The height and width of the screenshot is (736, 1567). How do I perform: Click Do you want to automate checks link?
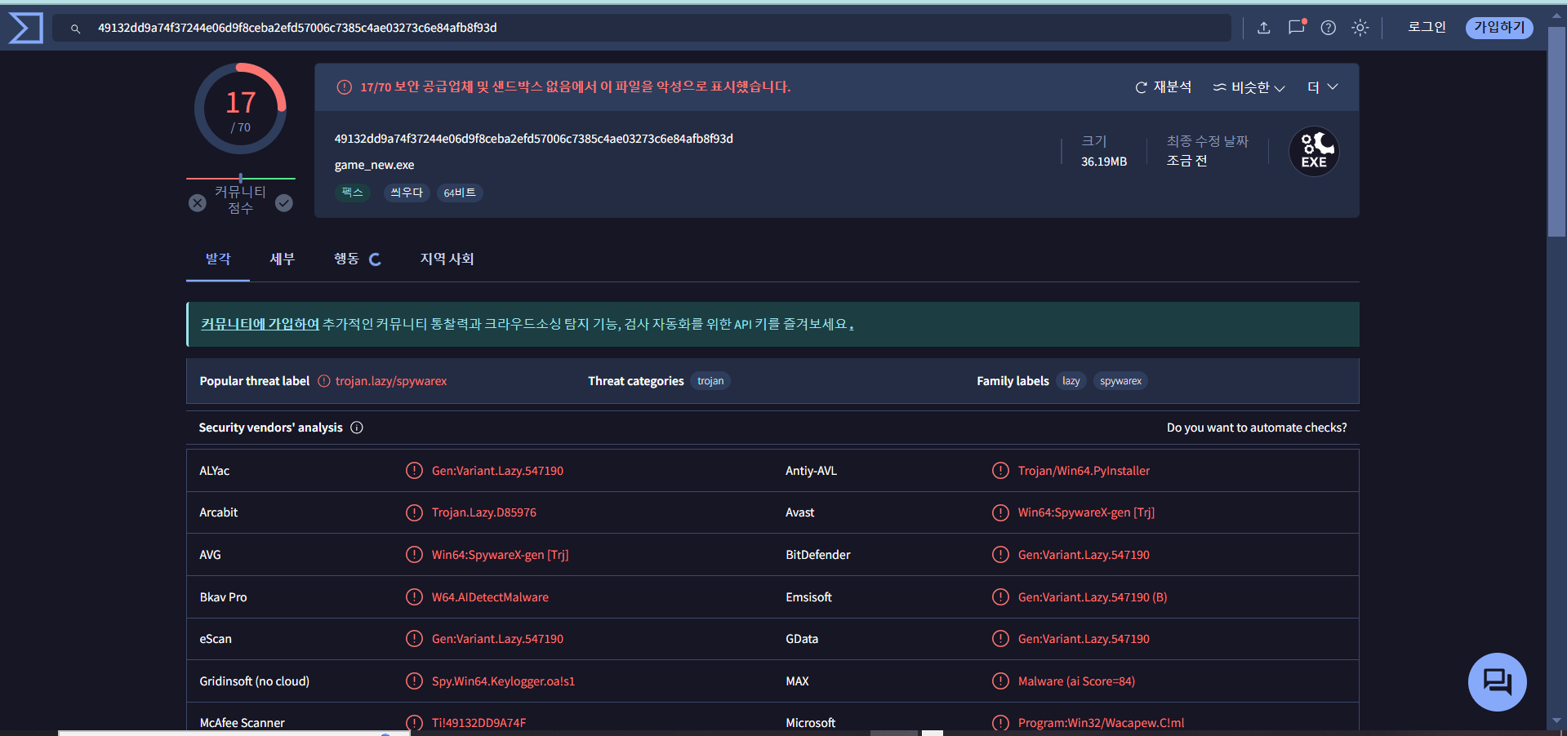click(x=1257, y=428)
